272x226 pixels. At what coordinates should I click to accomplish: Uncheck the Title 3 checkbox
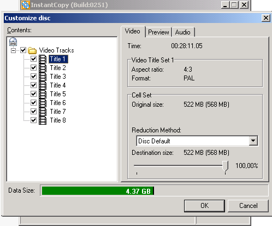click(34, 77)
